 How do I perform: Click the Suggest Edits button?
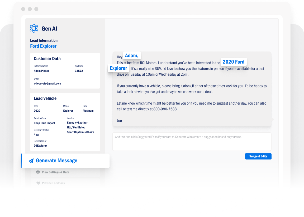(x=258, y=156)
